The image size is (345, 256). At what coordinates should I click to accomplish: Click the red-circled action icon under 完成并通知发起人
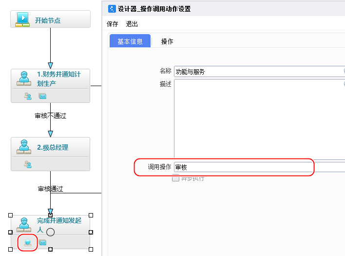[x=28, y=242]
